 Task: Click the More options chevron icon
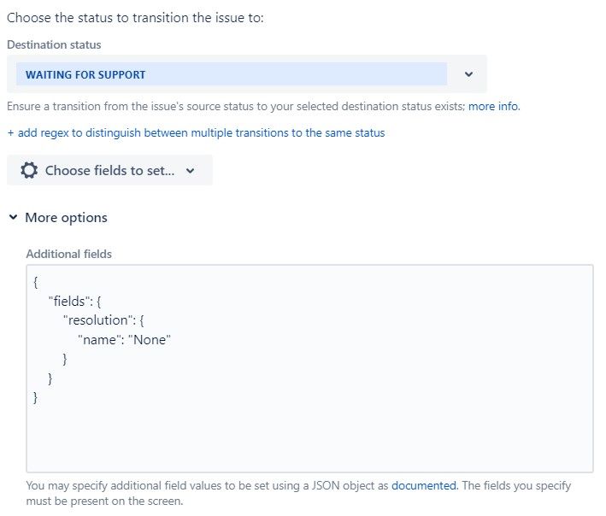(13, 217)
